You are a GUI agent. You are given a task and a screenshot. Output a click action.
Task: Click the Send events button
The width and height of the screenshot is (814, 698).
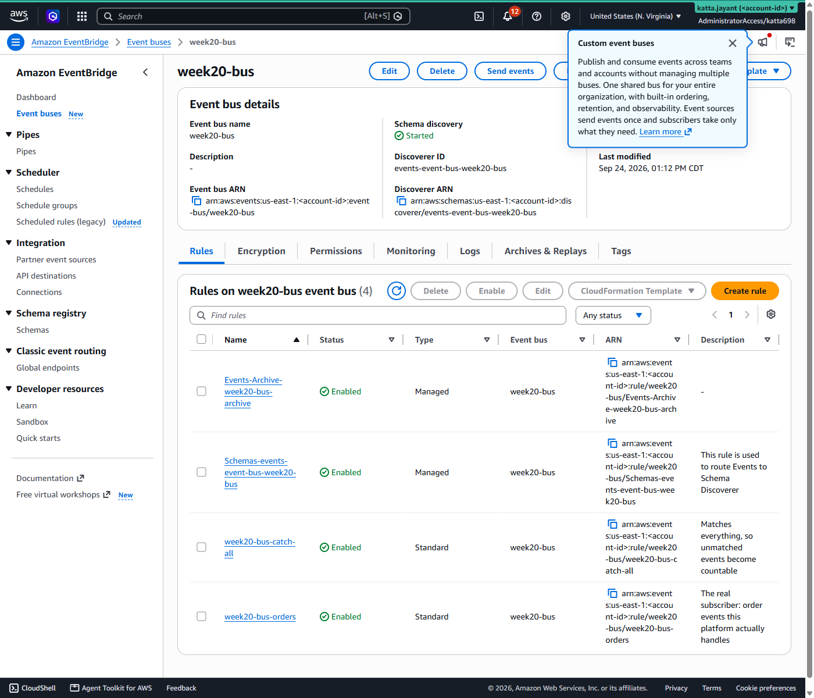(x=510, y=71)
